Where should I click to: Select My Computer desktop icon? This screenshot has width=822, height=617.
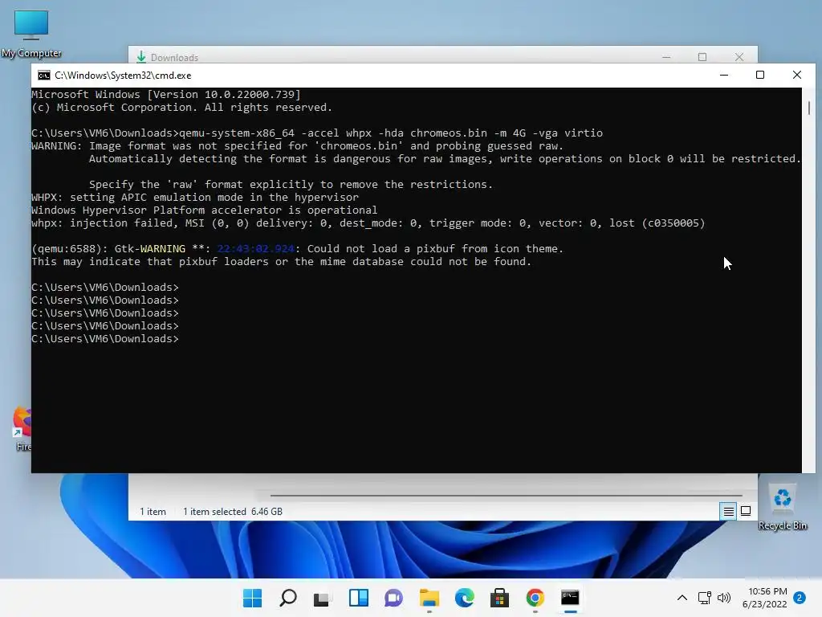[x=31, y=34]
